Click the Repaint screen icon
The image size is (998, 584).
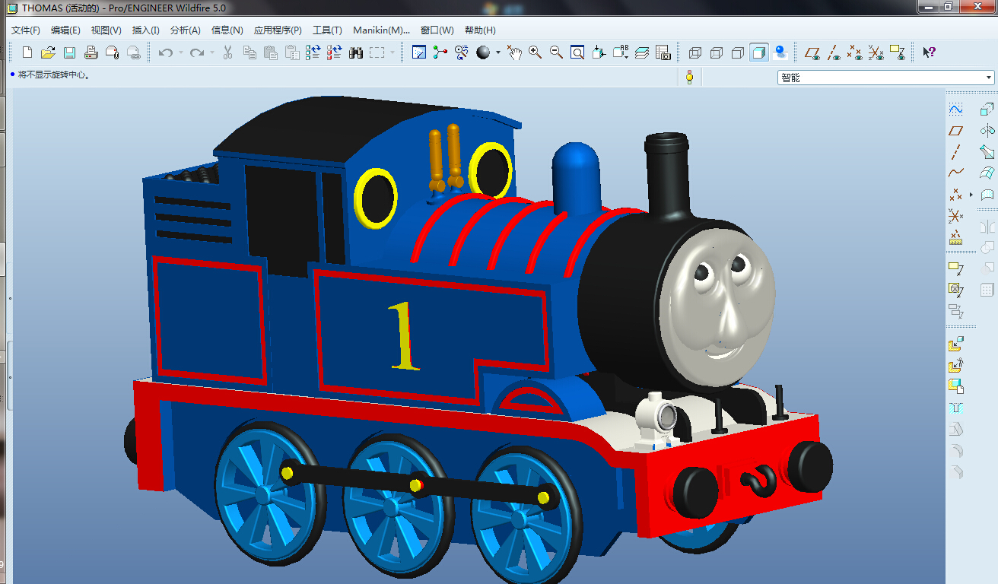418,52
